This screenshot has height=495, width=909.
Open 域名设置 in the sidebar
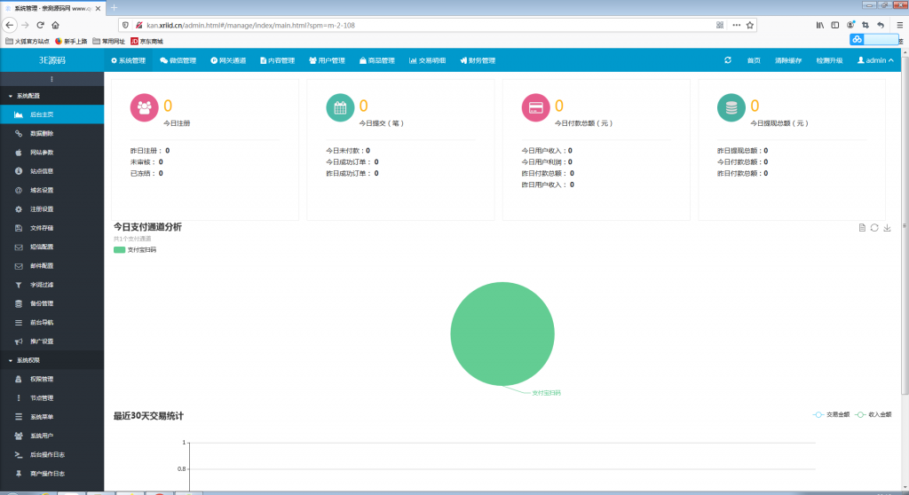point(42,190)
